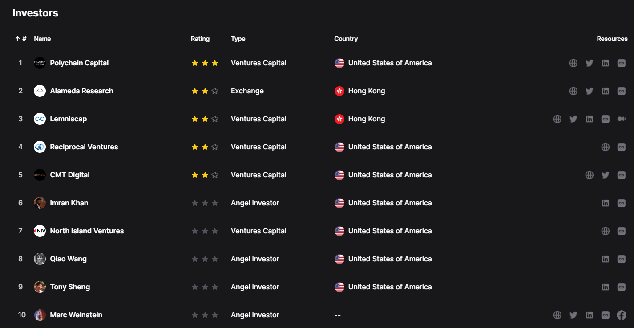Viewport: 634px width, 328px height.
Task: Click the Lemniscap logo thumbnail
Action: [x=40, y=119]
